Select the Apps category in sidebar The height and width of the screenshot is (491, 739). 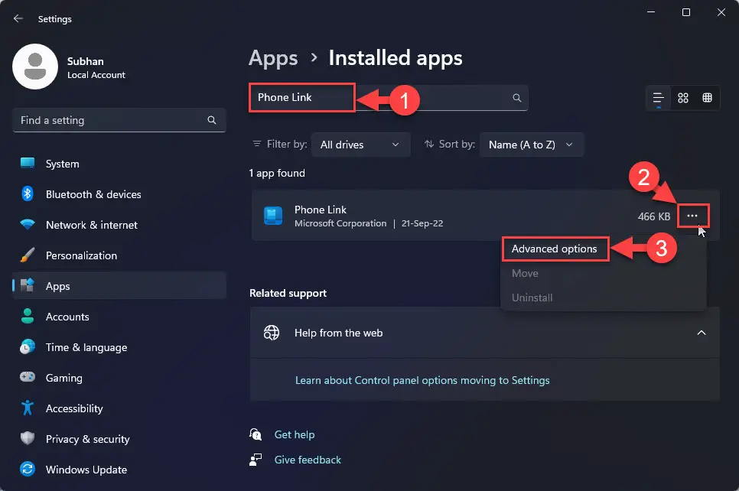pyautogui.click(x=119, y=286)
